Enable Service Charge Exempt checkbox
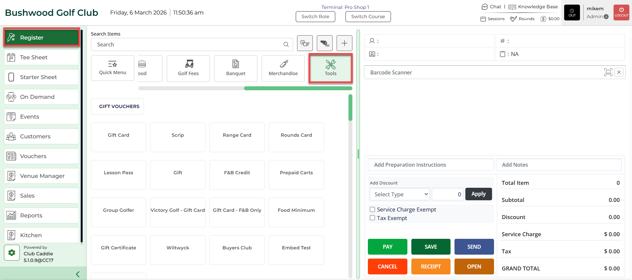 tap(372, 210)
